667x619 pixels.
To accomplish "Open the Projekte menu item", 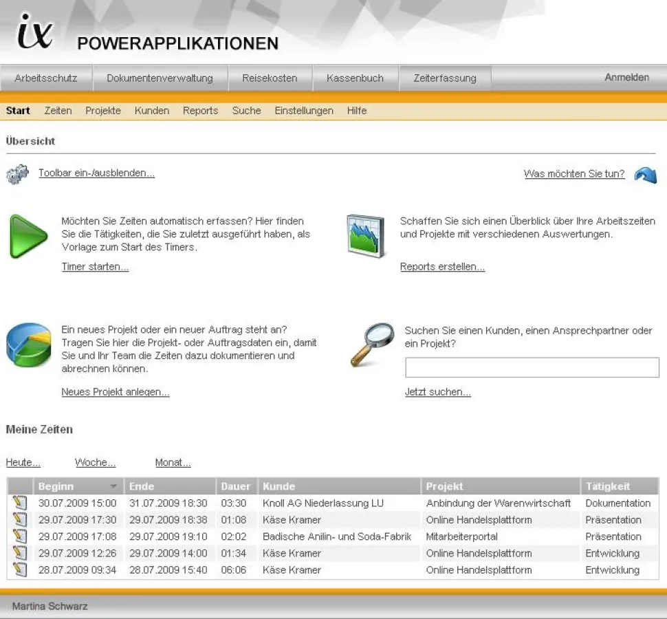I will (x=103, y=111).
